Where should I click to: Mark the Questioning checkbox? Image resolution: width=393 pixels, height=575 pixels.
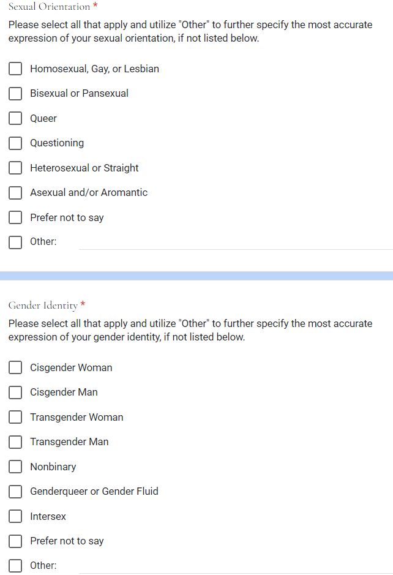(x=15, y=143)
